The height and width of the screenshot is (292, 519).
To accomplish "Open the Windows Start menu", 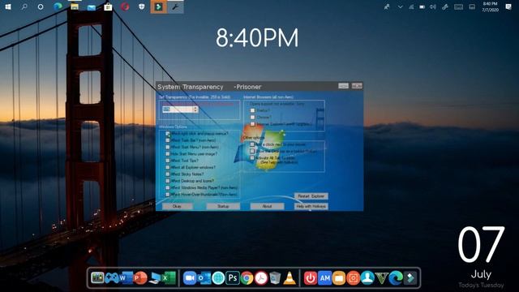I will pyautogui.click(x=8, y=6).
